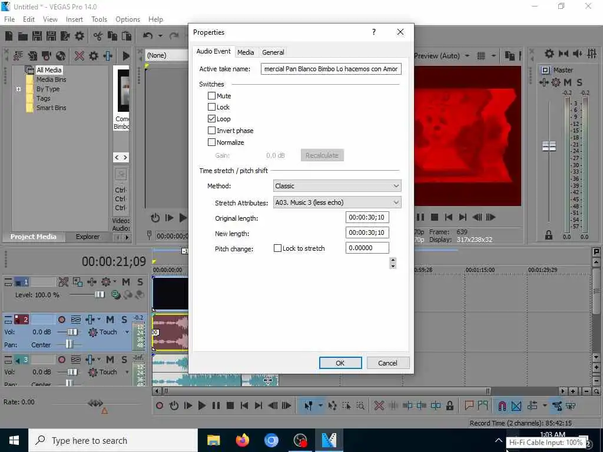Mute video track 1
Screen dimensions: 603x452
click(x=126, y=282)
